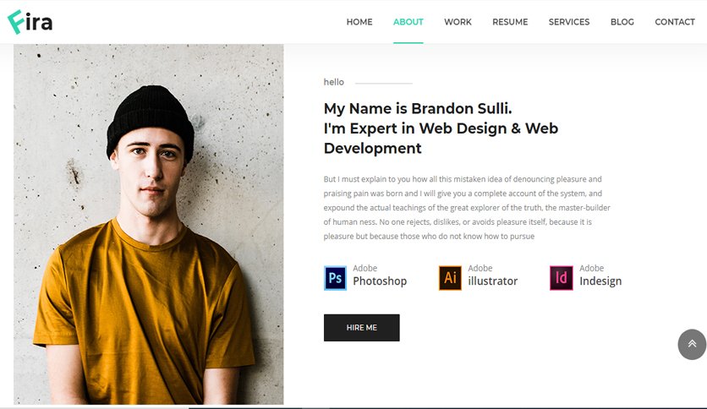Click the Adobe Indesign Id icon

pyautogui.click(x=561, y=278)
